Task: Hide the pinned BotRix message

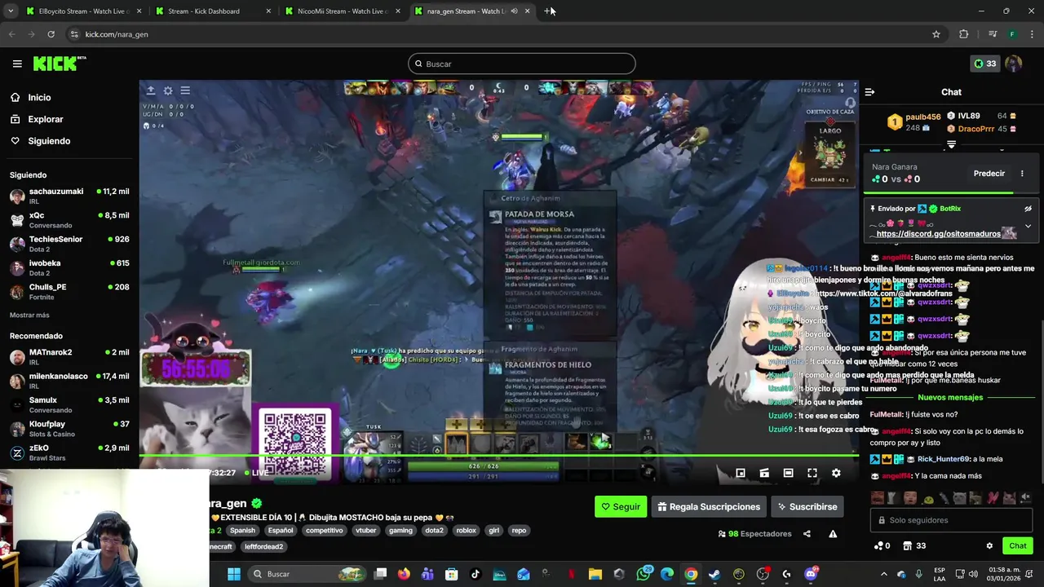Action: tap(1028, 209)
